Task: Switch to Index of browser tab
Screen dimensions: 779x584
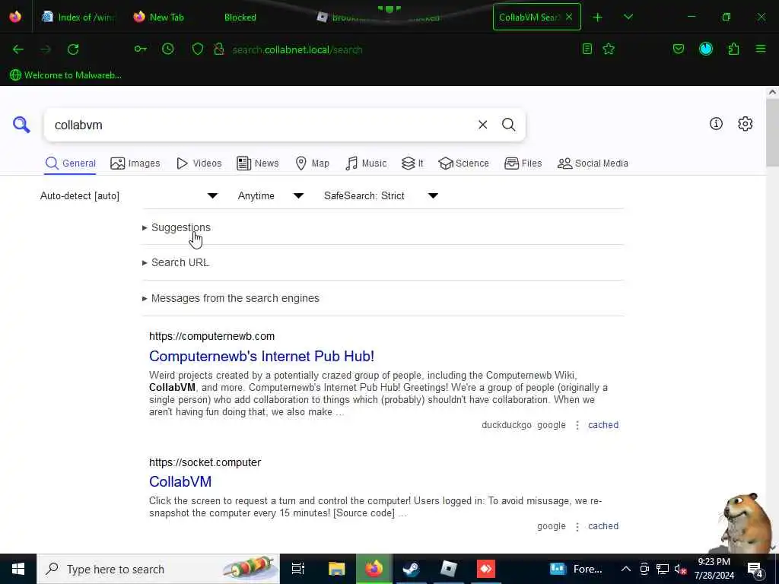Action: [78, 17]
